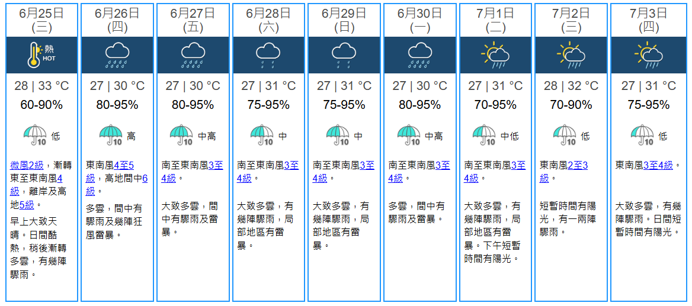
Task: Click the 70-90% humidity on July 2
Action: pyautogui.click(x=571, y=105)
